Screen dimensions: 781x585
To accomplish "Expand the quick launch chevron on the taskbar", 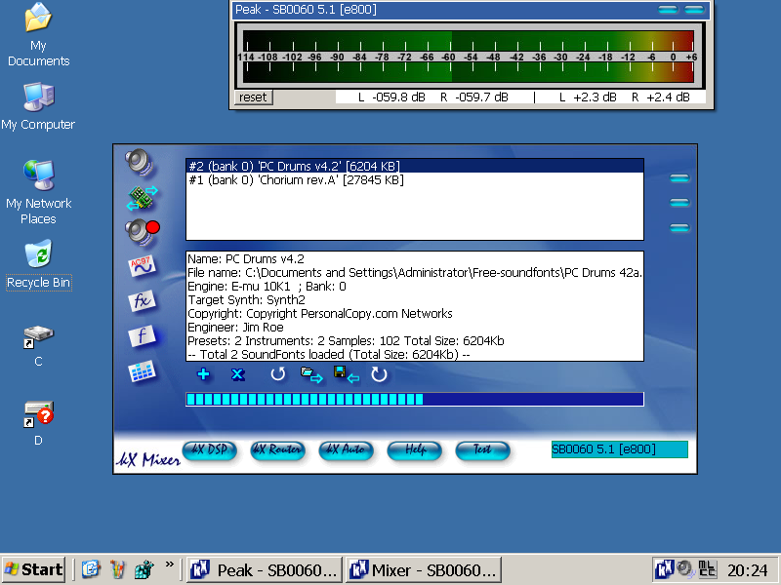I will click(x=170, y=565).
